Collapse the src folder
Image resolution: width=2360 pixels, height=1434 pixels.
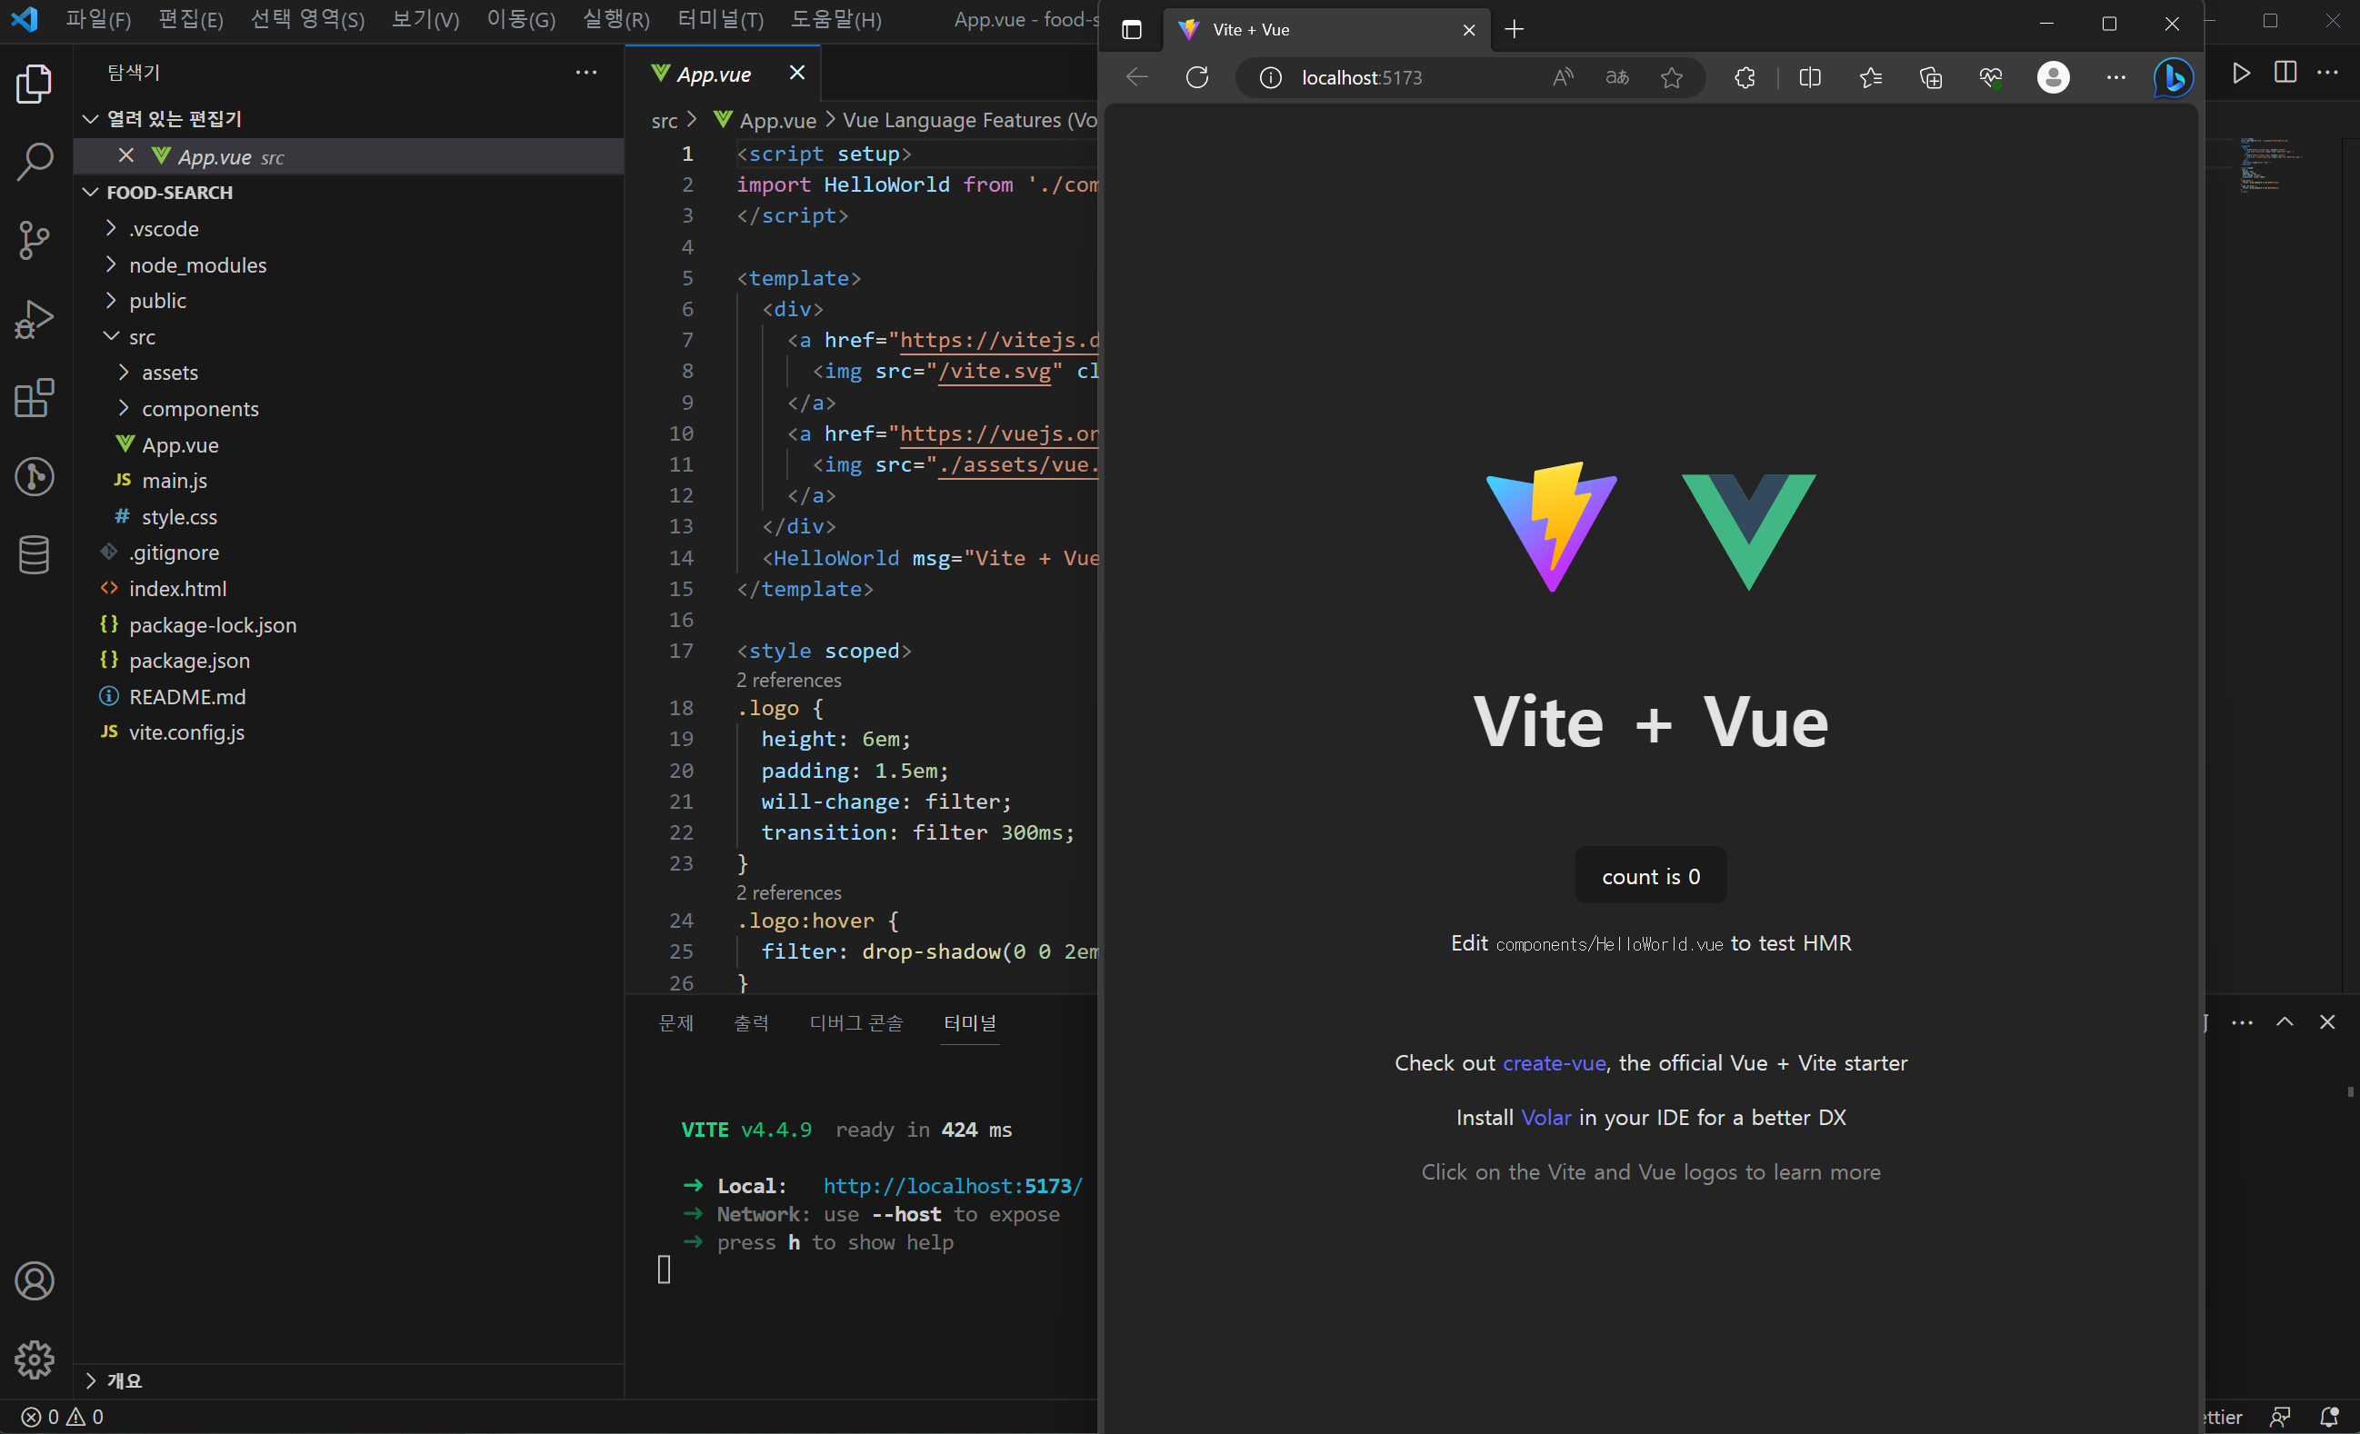(x=142, y=337)
